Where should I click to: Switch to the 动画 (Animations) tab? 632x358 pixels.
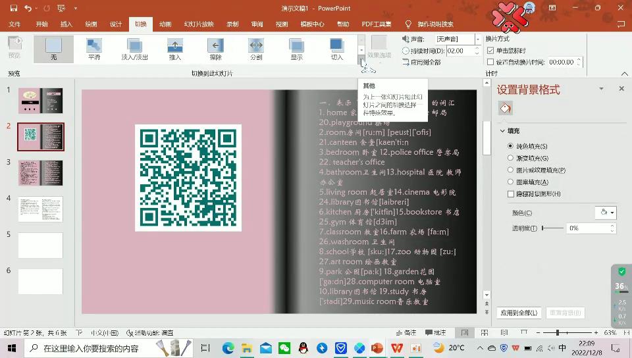click(x=165, y=24)
